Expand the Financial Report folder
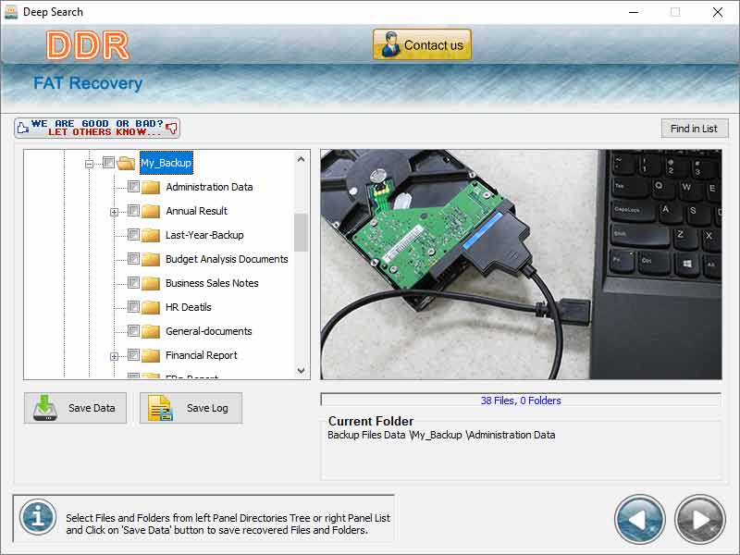740x555 pixels. click(x=115, y=356)
